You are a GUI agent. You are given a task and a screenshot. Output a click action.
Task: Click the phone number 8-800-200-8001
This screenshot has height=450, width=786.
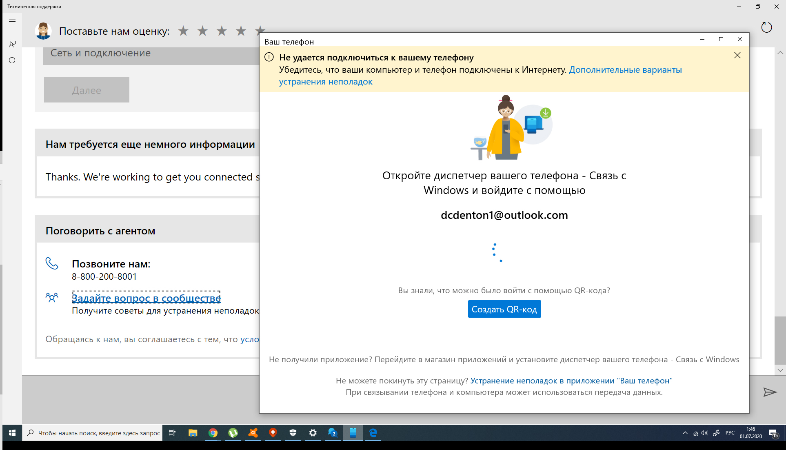pos(104,276)
